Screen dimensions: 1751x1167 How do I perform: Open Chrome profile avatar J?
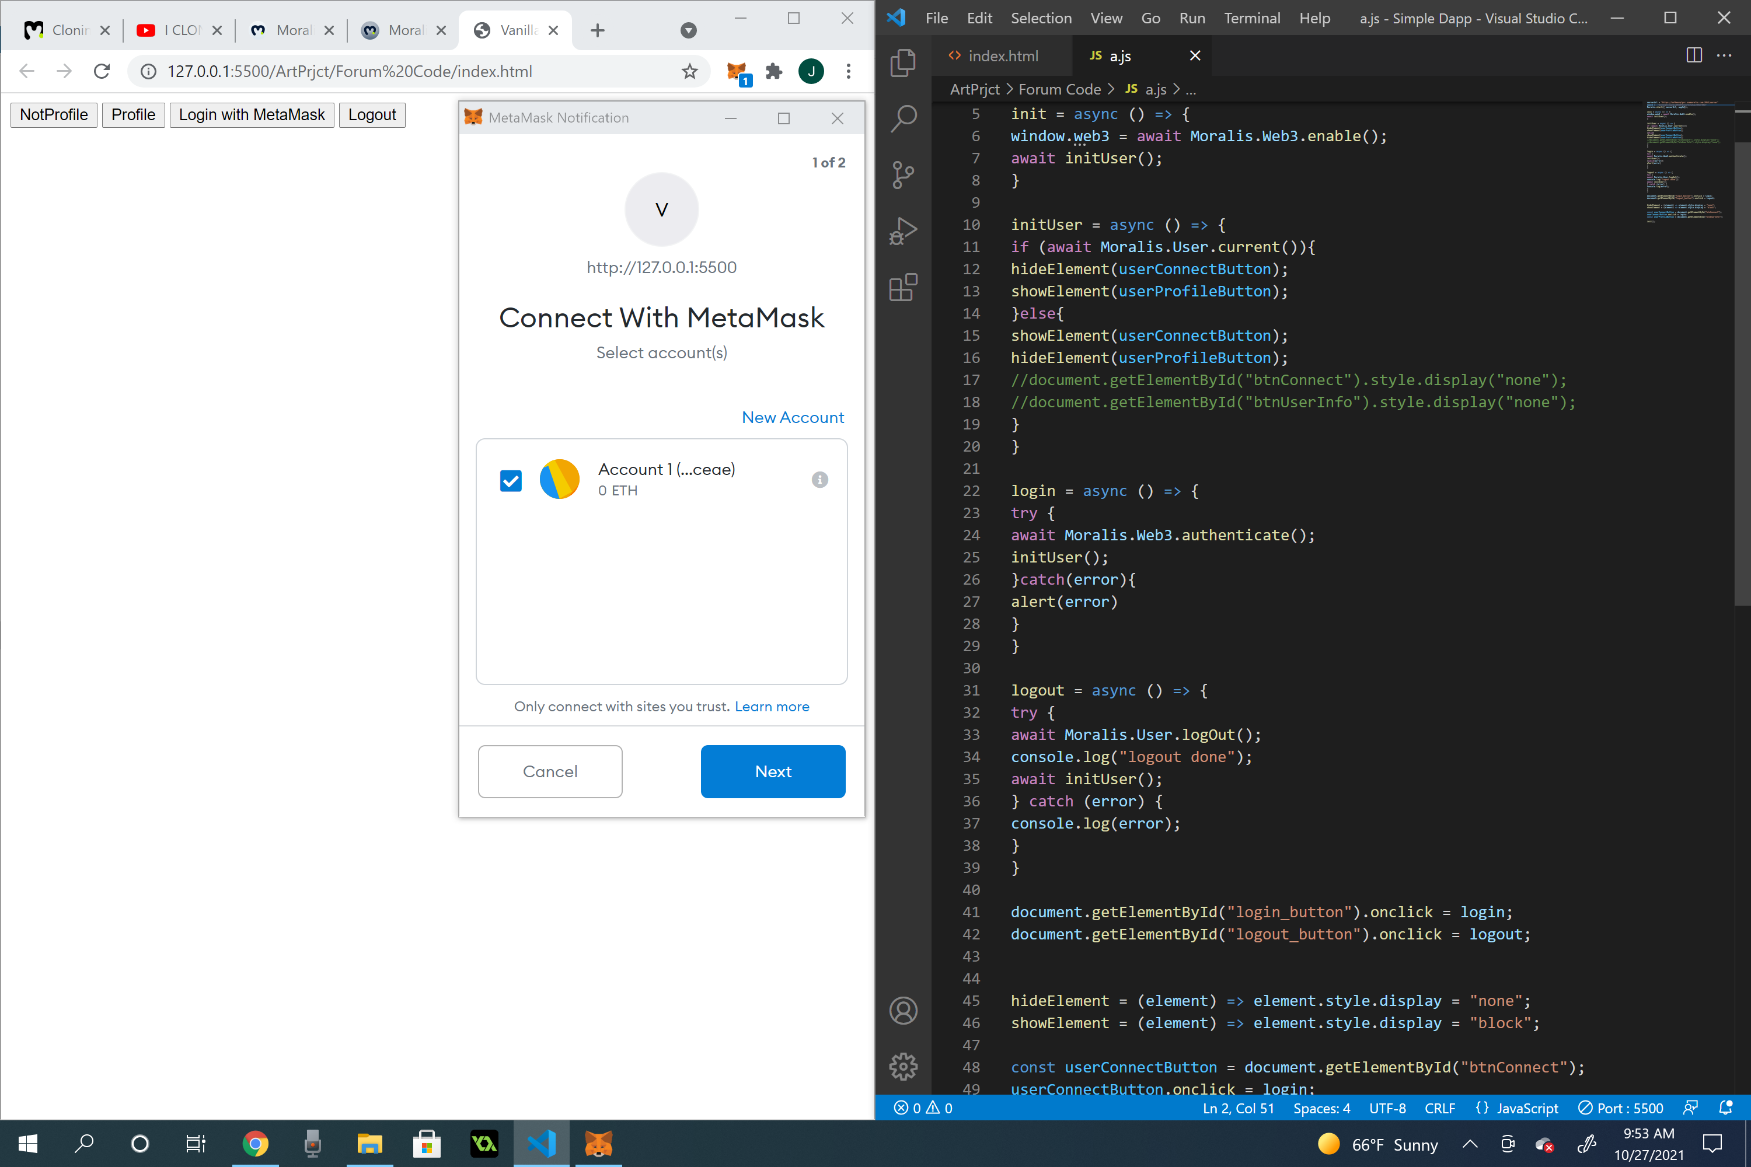coord(811,71)
